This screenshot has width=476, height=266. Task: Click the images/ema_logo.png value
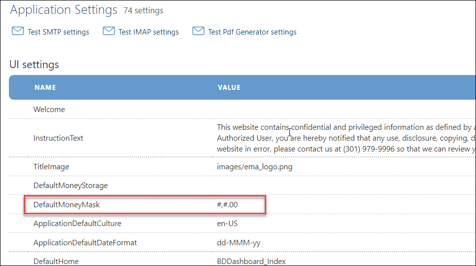click(254, 167)
